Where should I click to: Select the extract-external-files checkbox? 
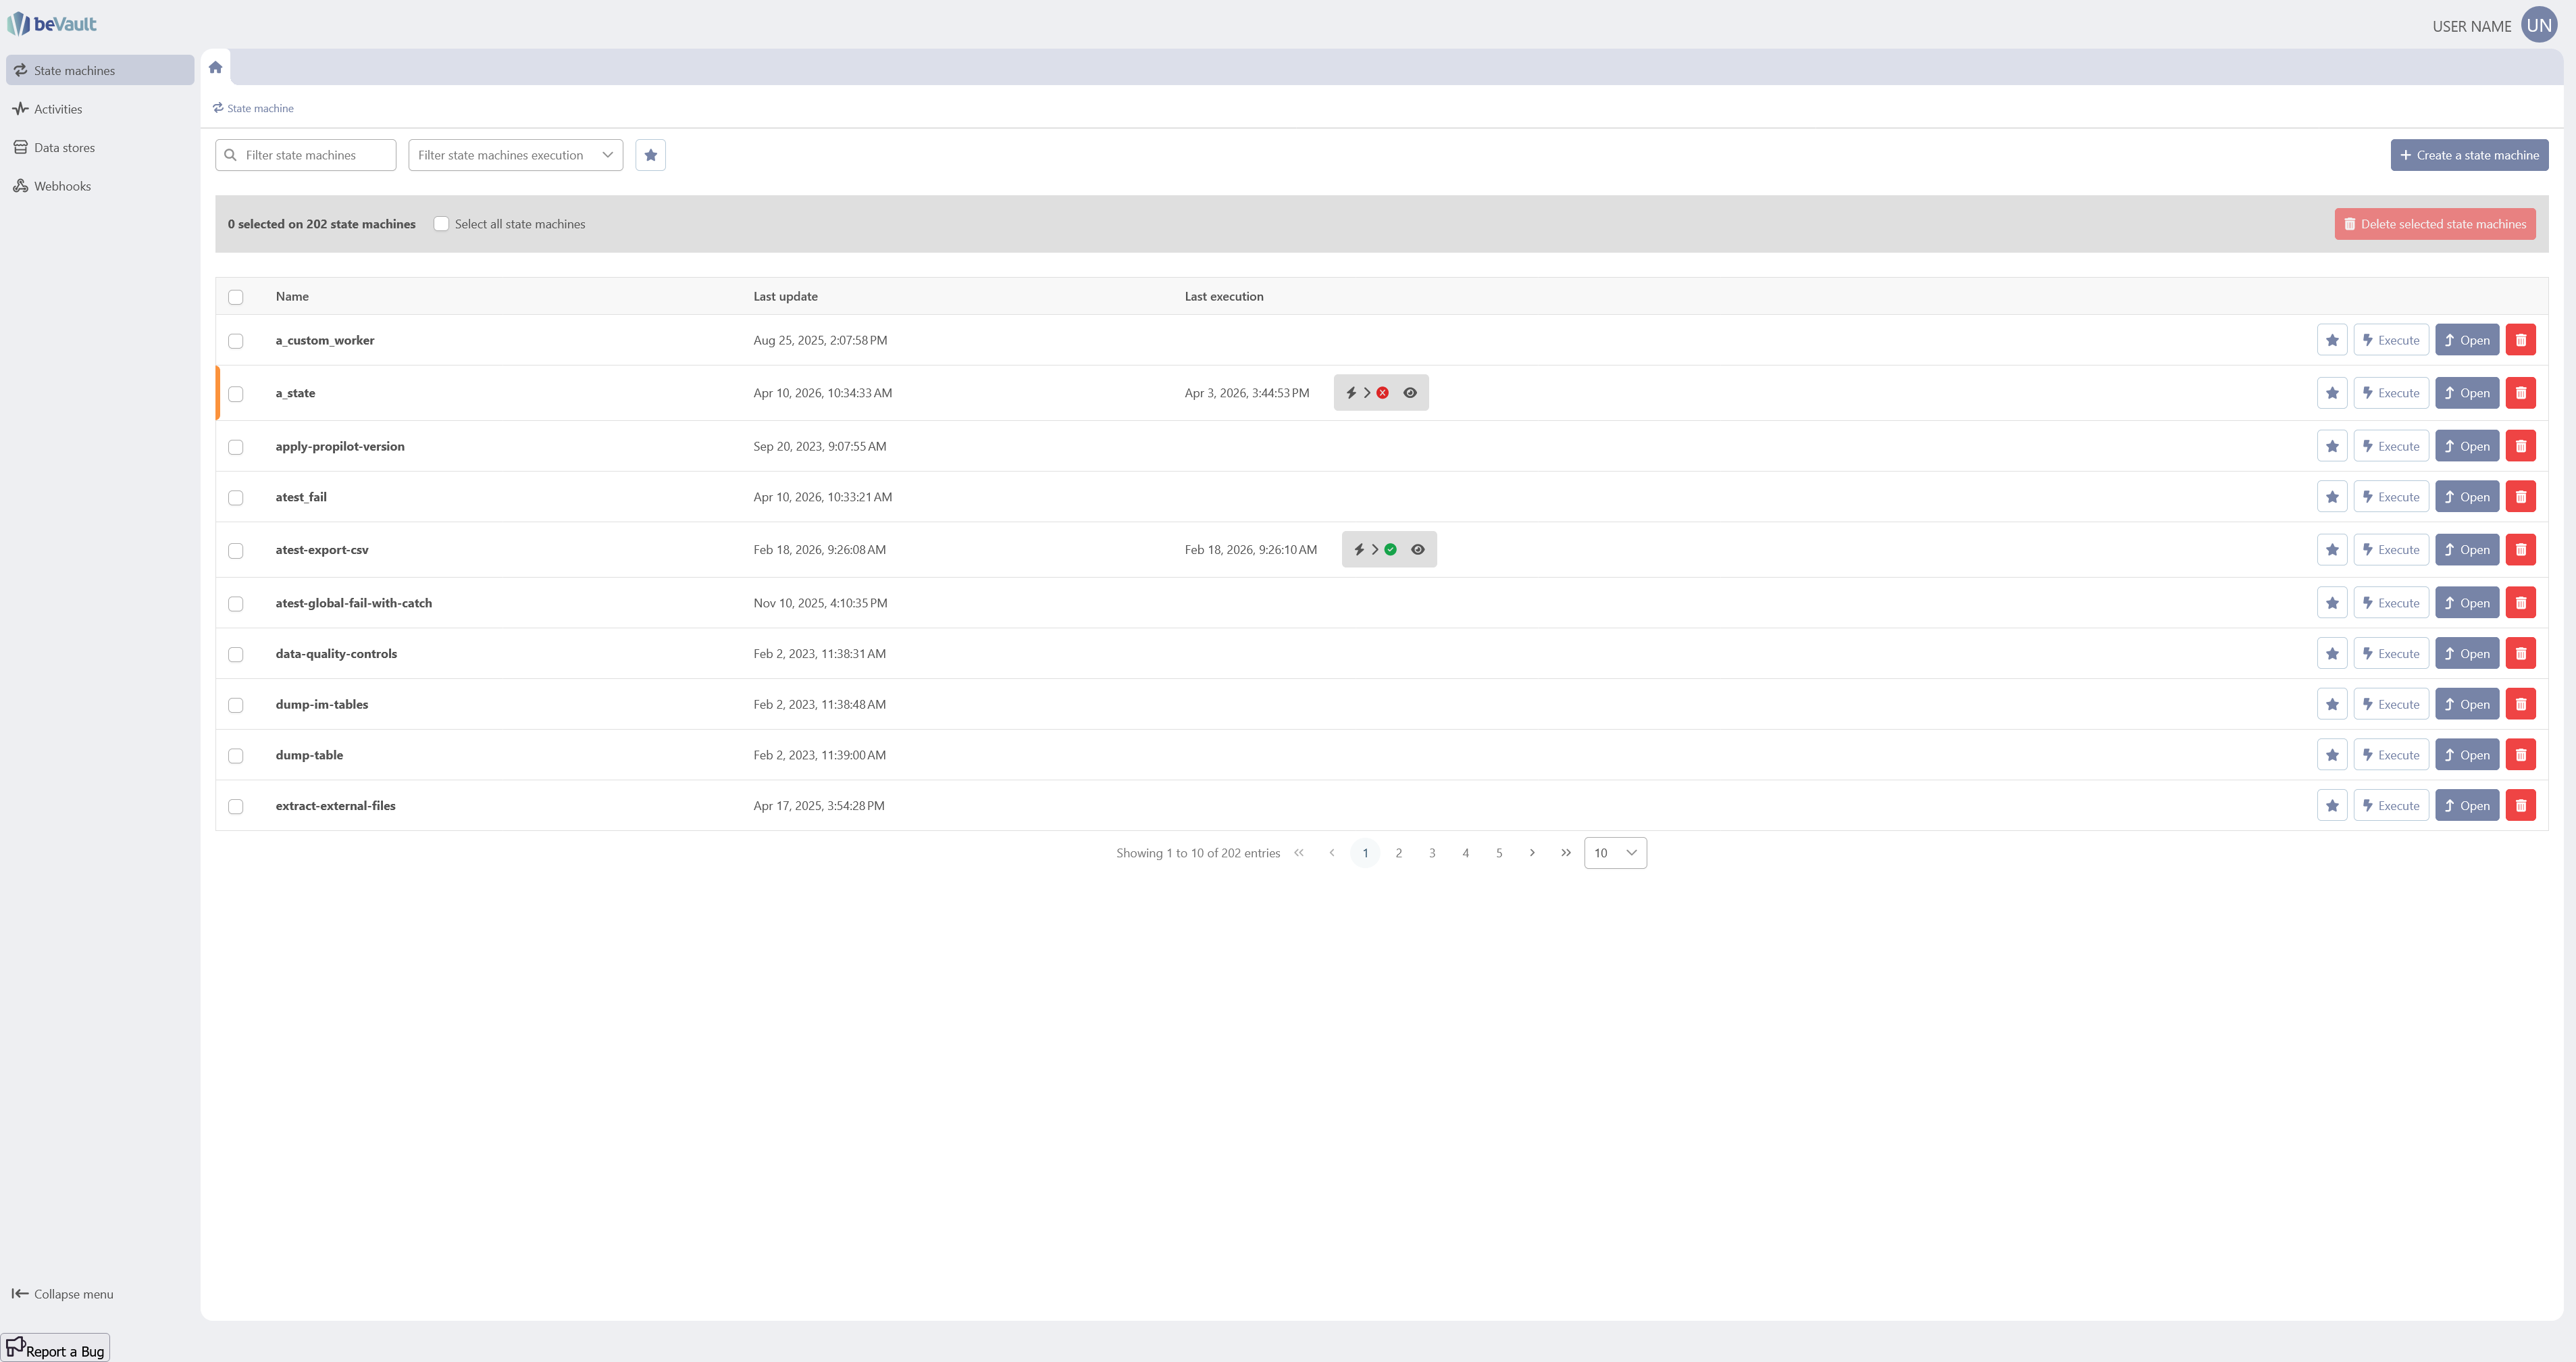pyautogui.click(x=236, y=807)
